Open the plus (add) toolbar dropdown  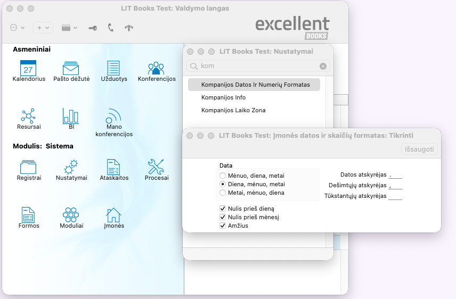[x=43, y=28]
